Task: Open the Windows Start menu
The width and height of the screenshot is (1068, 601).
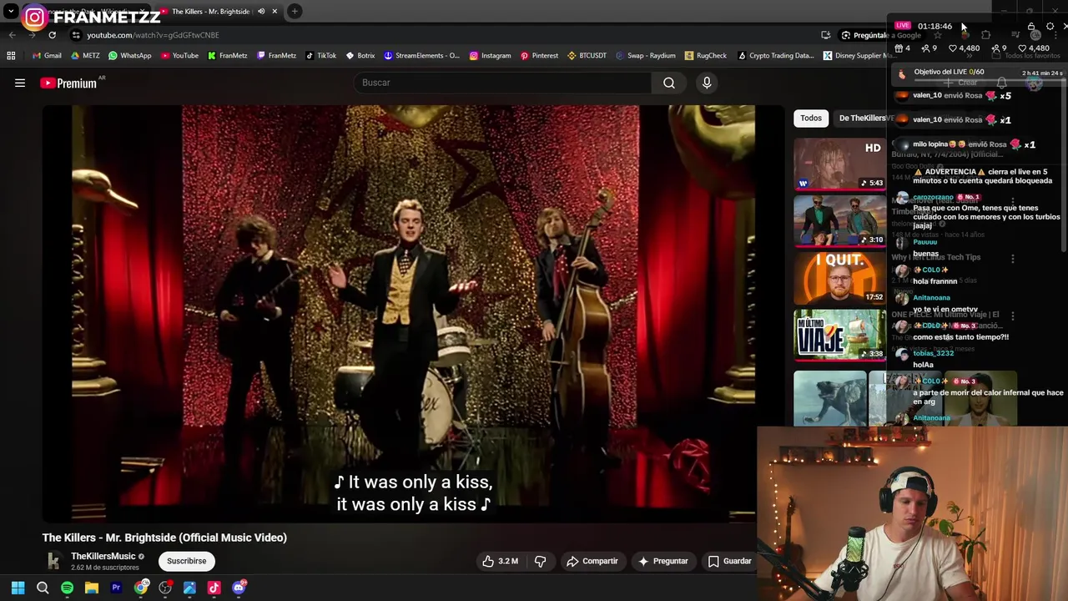Action: pos(18,588)
